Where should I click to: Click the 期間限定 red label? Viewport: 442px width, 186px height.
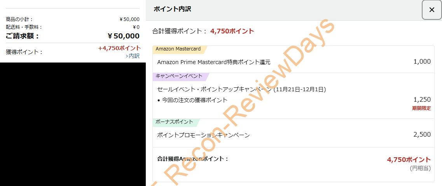pyautogui.click(x=421, y=108)
